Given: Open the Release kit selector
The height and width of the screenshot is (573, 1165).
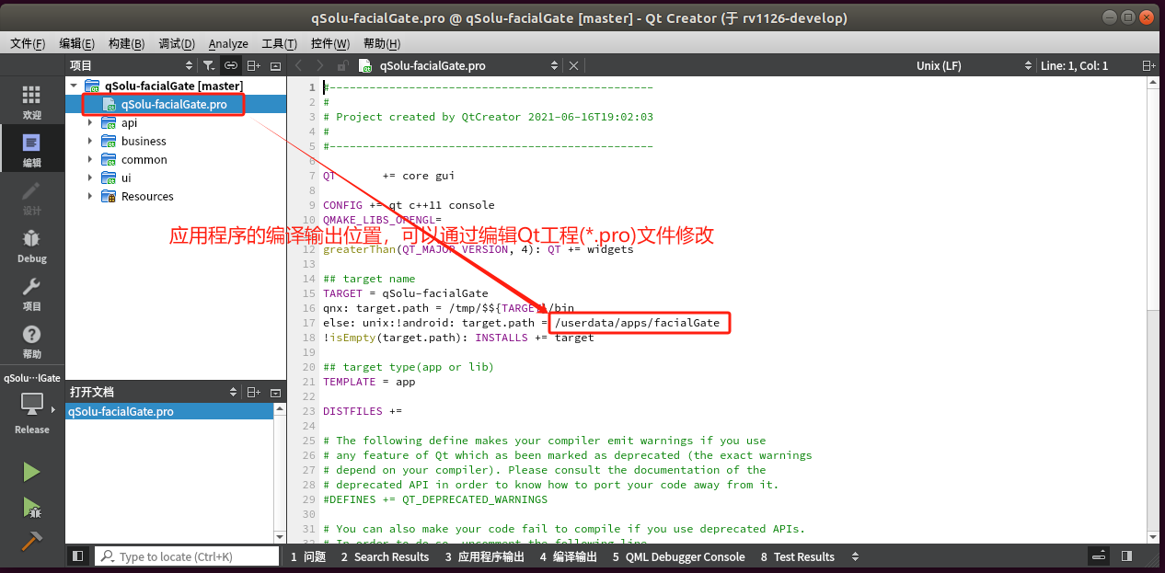Looking at the screenshot, I should (31, 412).
